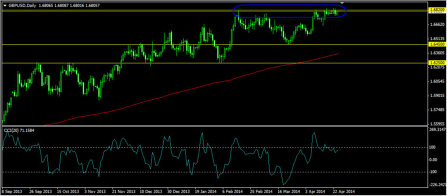Click the 25 Feb 2014 date label
The width and height of the screenshot is (447, 196).
(261, 192)
